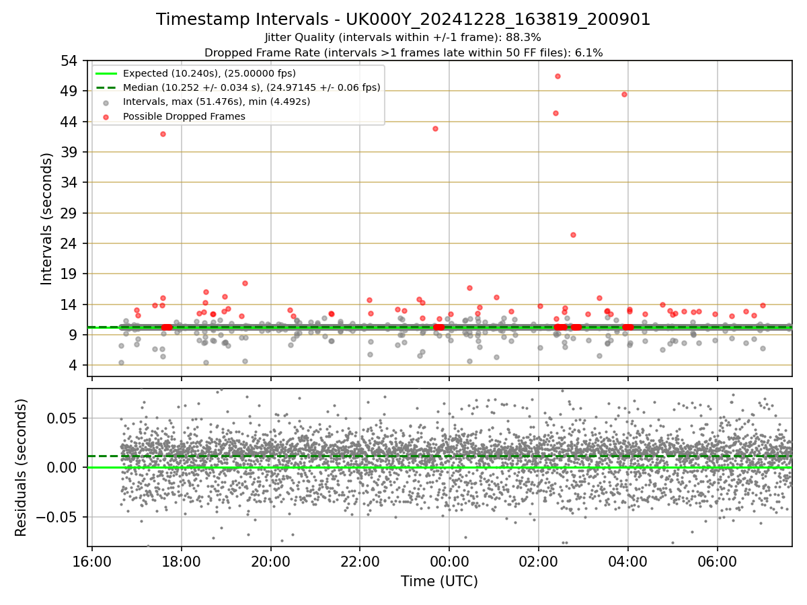Image resolution: width=807 pixels, height=605 pixels.
Task: Click the highest red dropped-frame point near 51 seconds
Action: pos(558,76)
